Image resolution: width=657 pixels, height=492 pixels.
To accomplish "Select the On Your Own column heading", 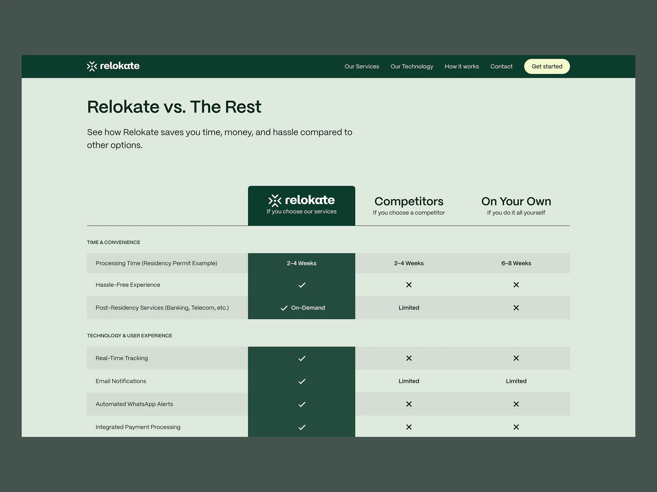I will tap(516, 201).
